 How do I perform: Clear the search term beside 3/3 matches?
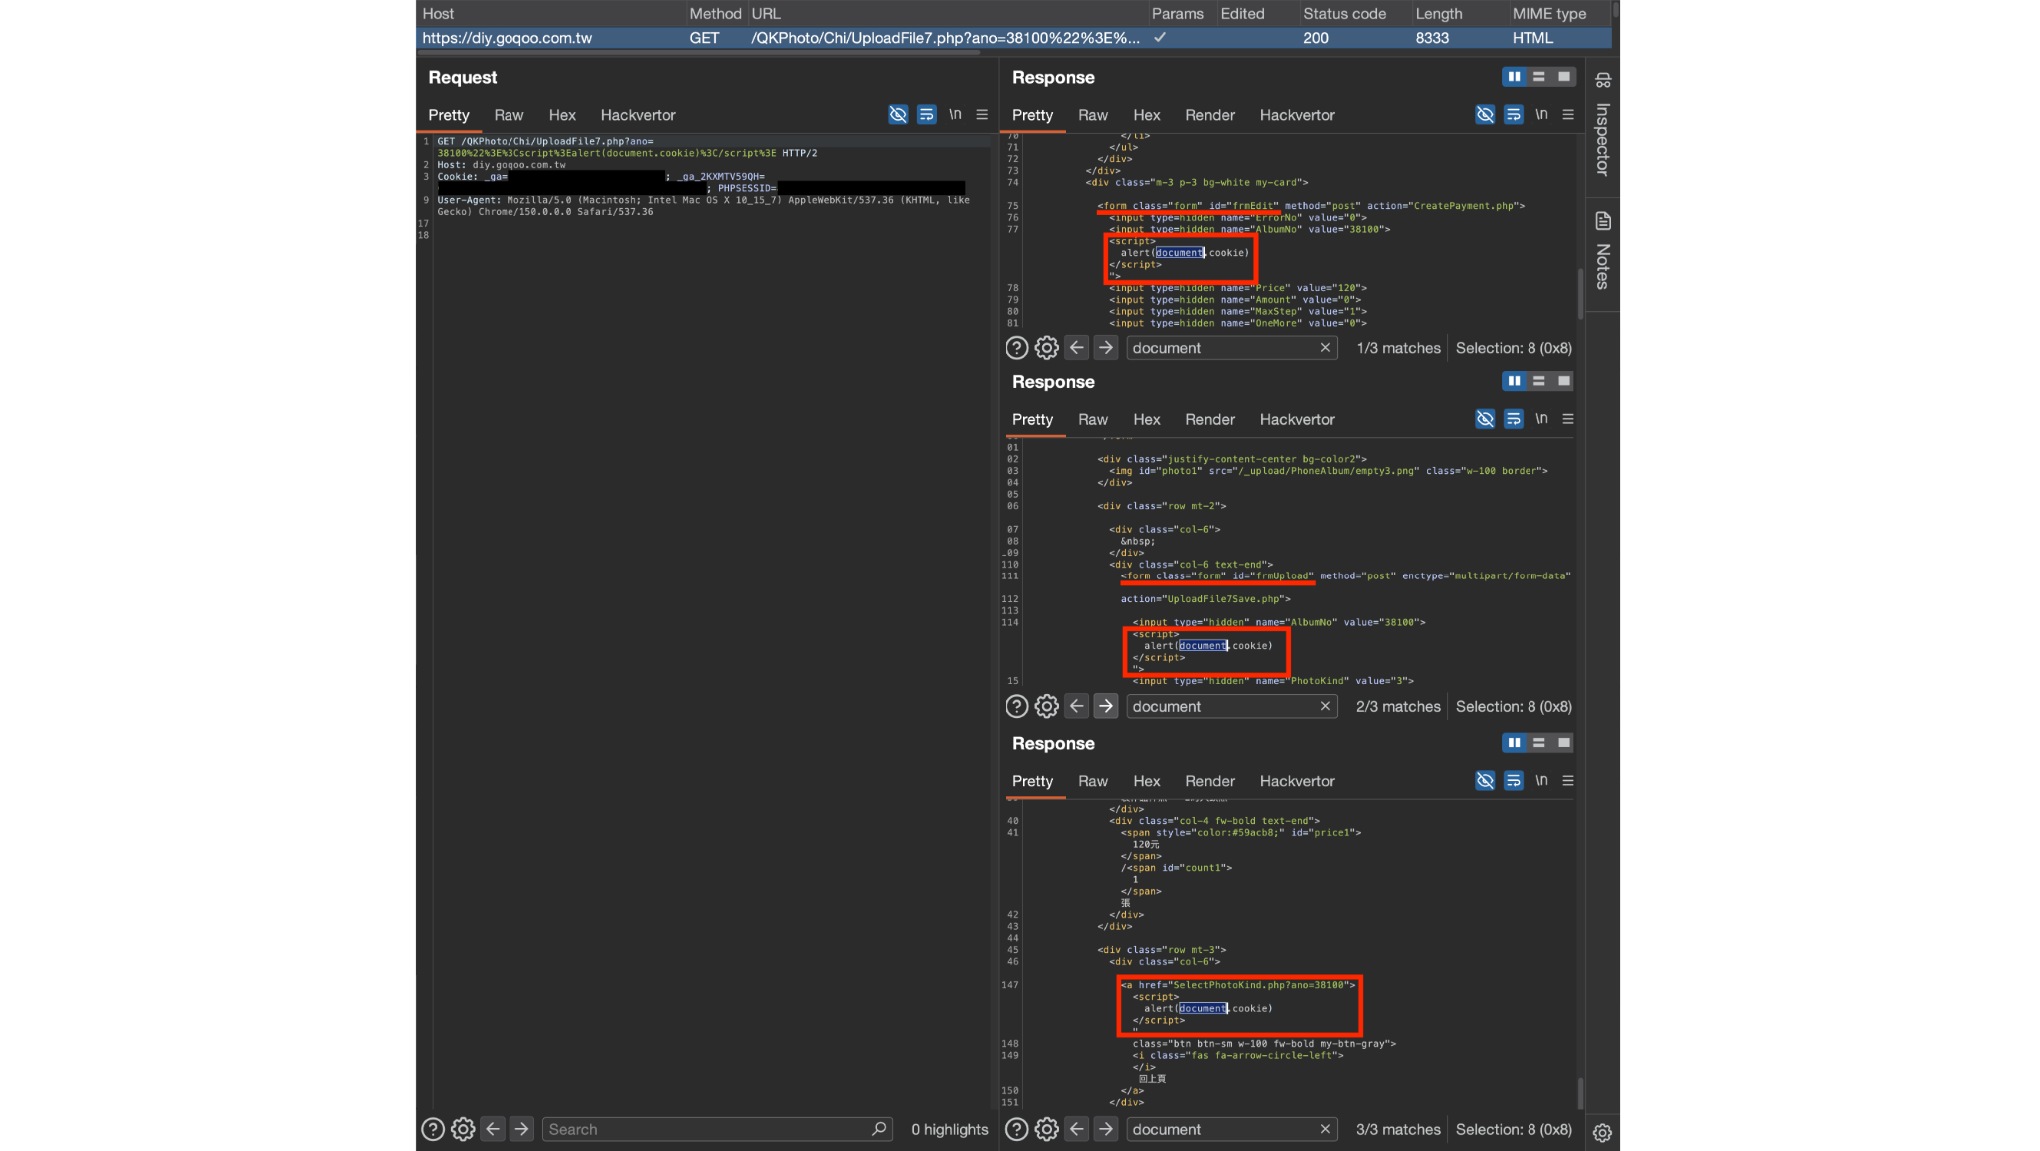point(1325,1129)
